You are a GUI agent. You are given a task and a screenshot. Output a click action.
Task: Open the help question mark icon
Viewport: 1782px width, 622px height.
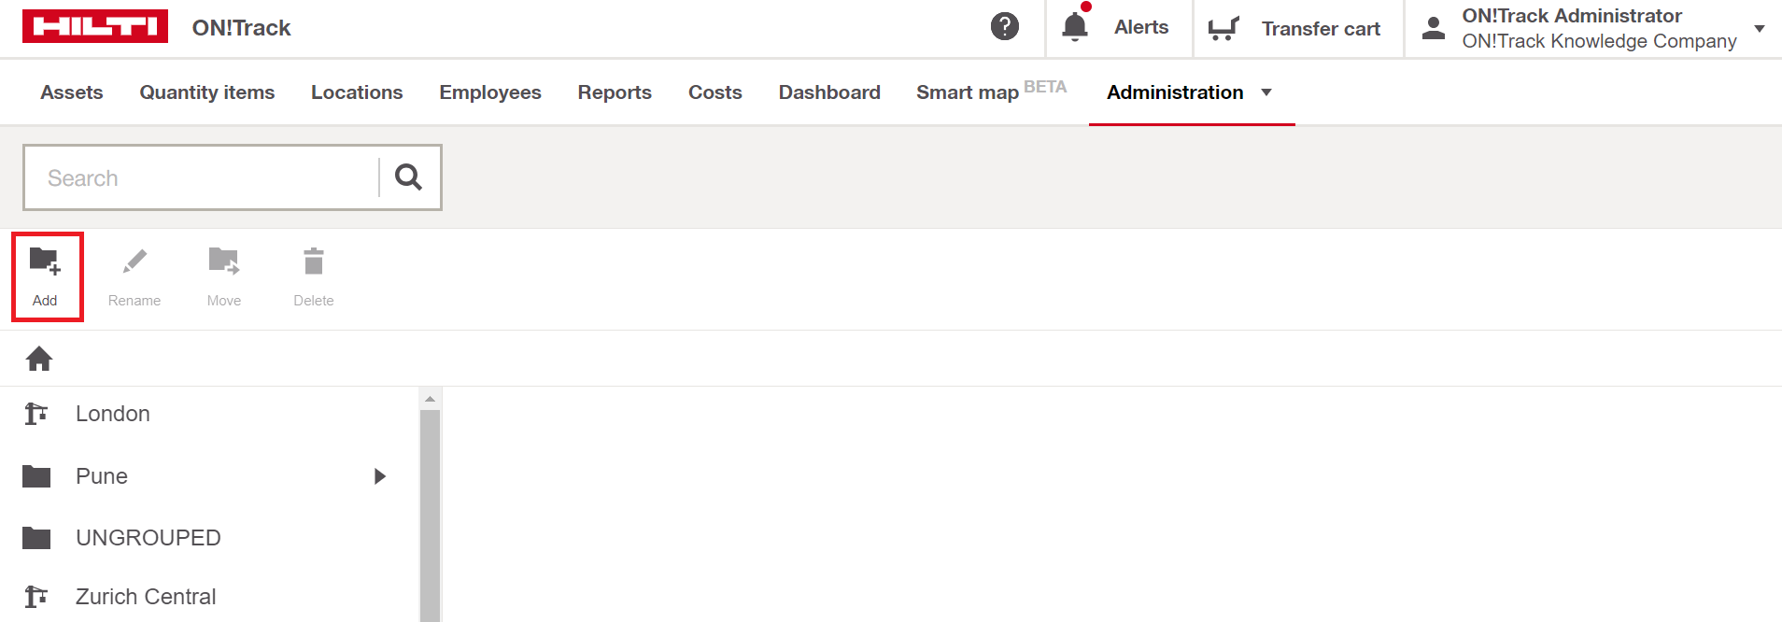[1005, 26]
